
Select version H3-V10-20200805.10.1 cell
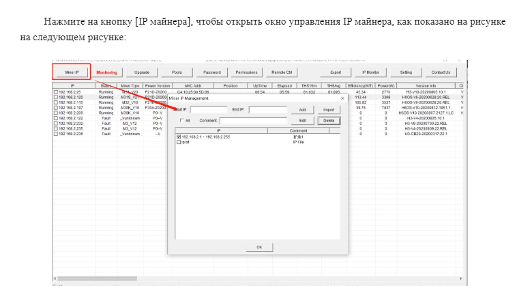point(426,92)
